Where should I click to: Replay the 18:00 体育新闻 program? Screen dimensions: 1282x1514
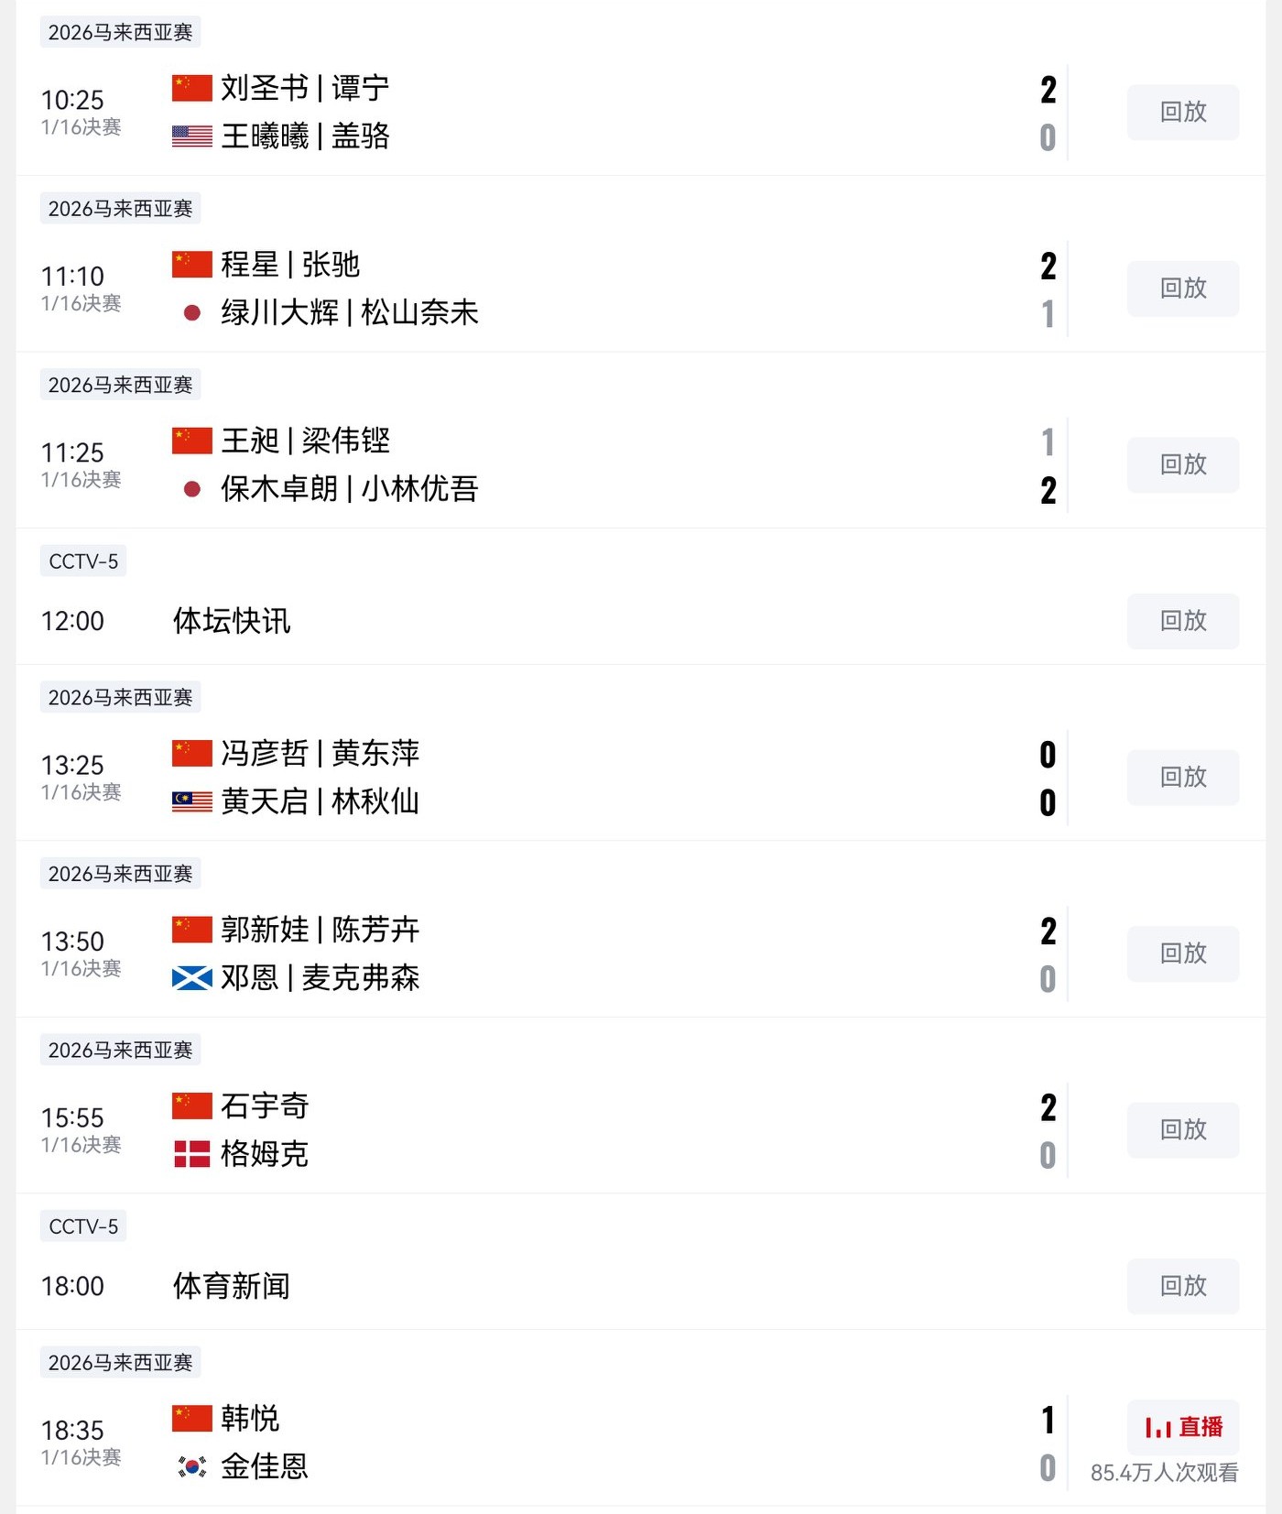[1182, 1286]
